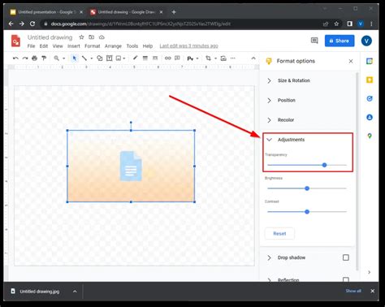Viewport: 385px width, 307px height.
Task: Click the Untitled drawing title field
Action: pyautogui.click(x=50, y=37)
